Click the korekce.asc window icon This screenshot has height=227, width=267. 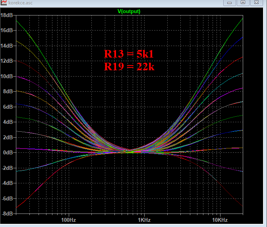[4, 2]
